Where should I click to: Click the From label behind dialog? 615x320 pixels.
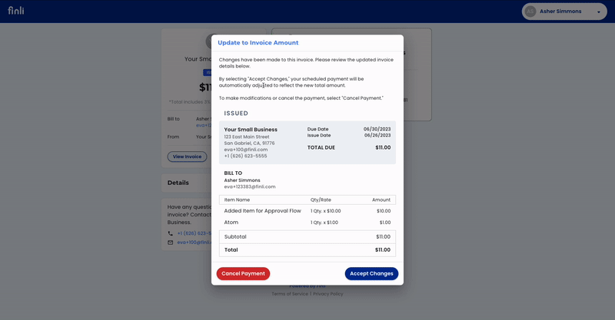[x=173, y=137]
